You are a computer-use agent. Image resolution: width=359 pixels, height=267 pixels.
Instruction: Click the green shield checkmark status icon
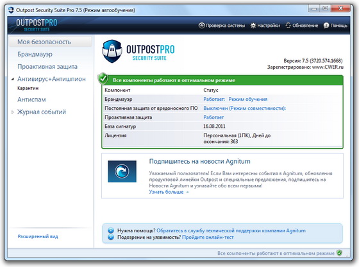pos(103,79)
